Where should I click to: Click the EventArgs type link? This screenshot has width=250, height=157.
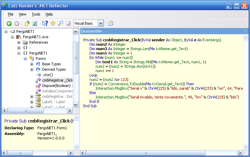point(211,40)
